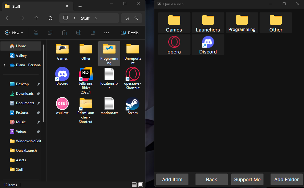This screenshot has height=188, width=304.
Task: Select the osu!.exe file
Action: pyautogui.click(x=62, y=106)
